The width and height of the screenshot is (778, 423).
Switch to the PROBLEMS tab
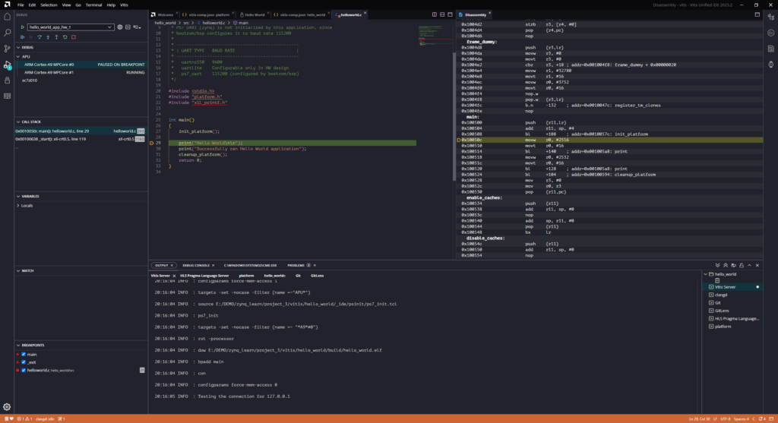tap(296, 265)
